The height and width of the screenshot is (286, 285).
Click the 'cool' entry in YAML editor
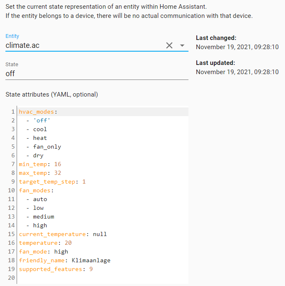pos(40,129)
